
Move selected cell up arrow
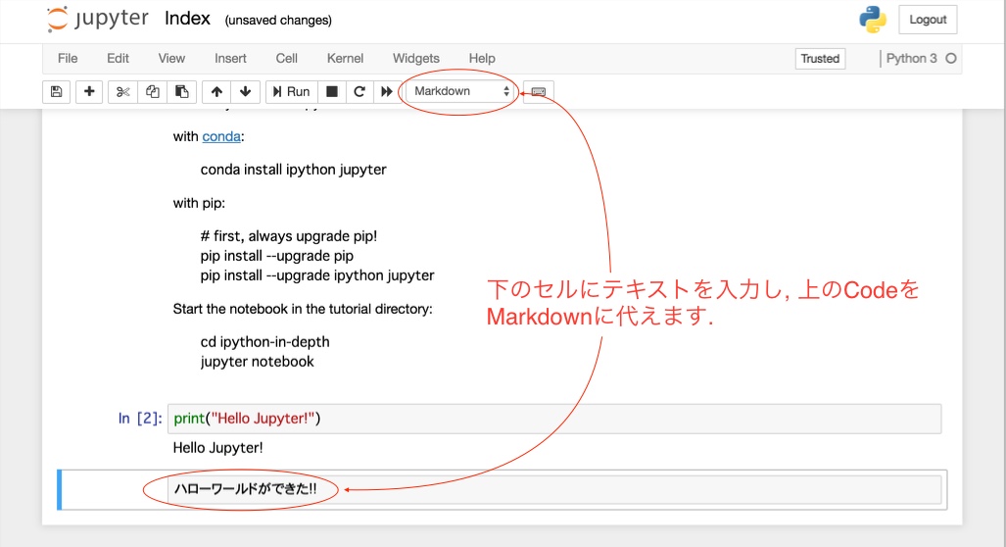click(x=216, y=91)
